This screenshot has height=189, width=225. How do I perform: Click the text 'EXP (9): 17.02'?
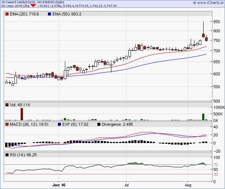point(75,124)
